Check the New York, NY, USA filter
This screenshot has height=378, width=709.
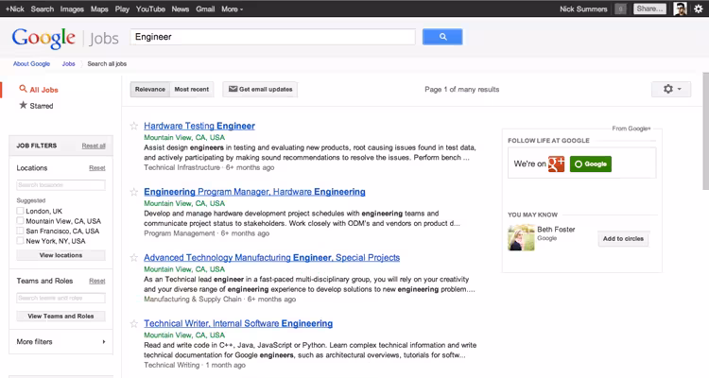20,241
